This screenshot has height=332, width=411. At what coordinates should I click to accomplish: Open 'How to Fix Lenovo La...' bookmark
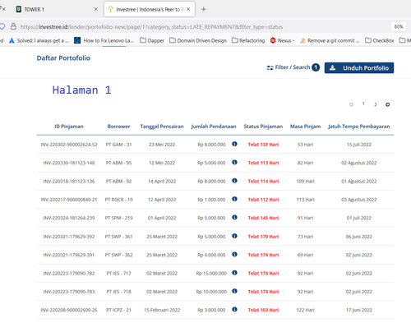click(x=104, y=40)
